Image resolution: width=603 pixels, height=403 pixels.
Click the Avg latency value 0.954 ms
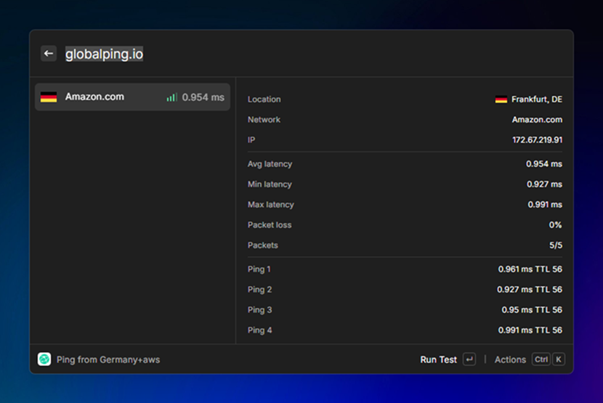click(x=544, y=164)
